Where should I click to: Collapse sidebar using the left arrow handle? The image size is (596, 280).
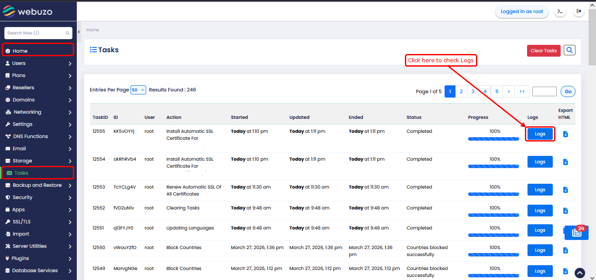79,32
